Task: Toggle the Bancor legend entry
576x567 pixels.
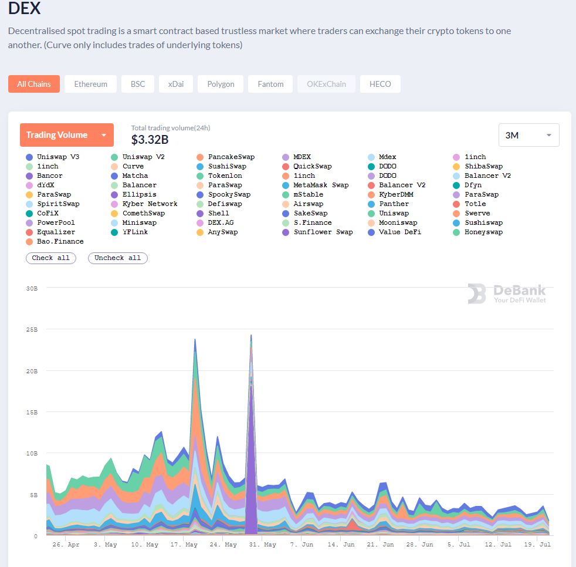Action: 44,176
